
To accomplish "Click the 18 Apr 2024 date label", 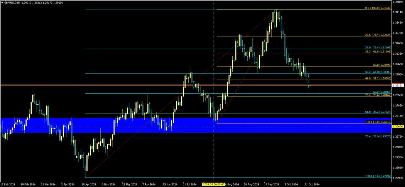I will tap(88, 184).
